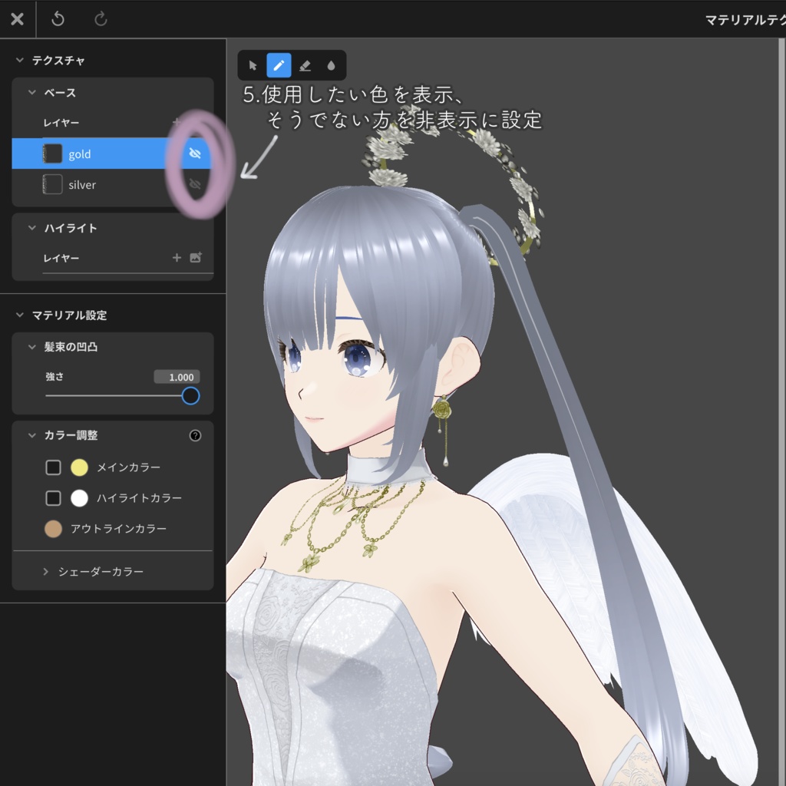This screenshot has width=786, height=786.
Task: Add a new layer in the ハイライト section
Action: tap(177, 258)
